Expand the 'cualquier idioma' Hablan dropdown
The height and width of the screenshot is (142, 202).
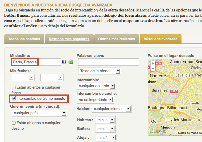point(112,109)
